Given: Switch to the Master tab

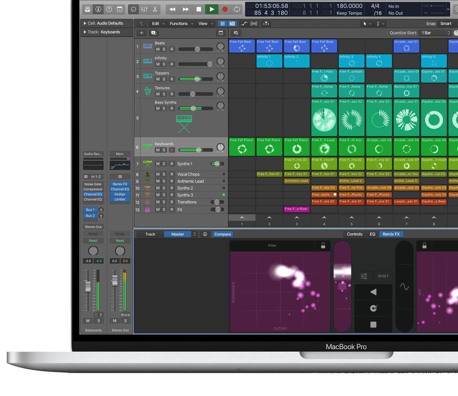Looking at the screenshot, I should [x=178, y=234].
